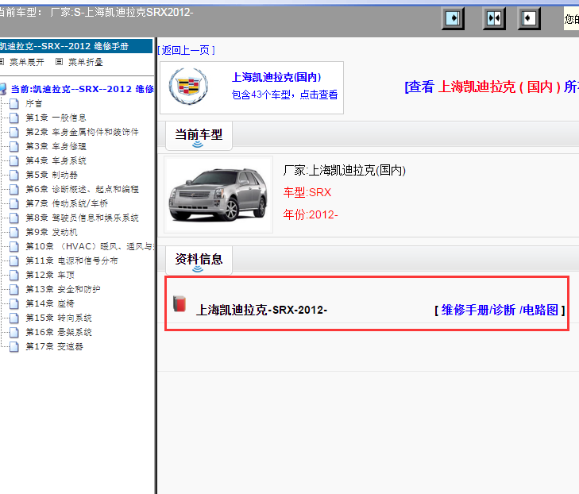
Task: Open chapter 第5章 制动器
Action: click(52, 175)
